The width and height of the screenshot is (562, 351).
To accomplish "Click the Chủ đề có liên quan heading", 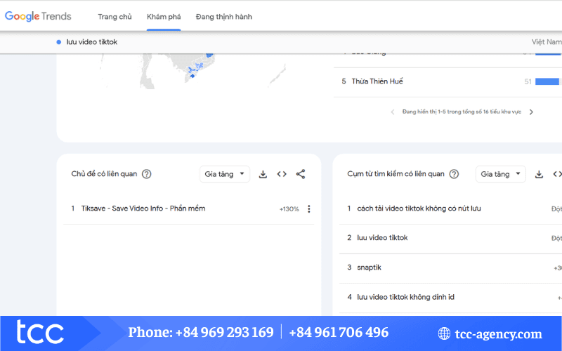I will point(104,174).
